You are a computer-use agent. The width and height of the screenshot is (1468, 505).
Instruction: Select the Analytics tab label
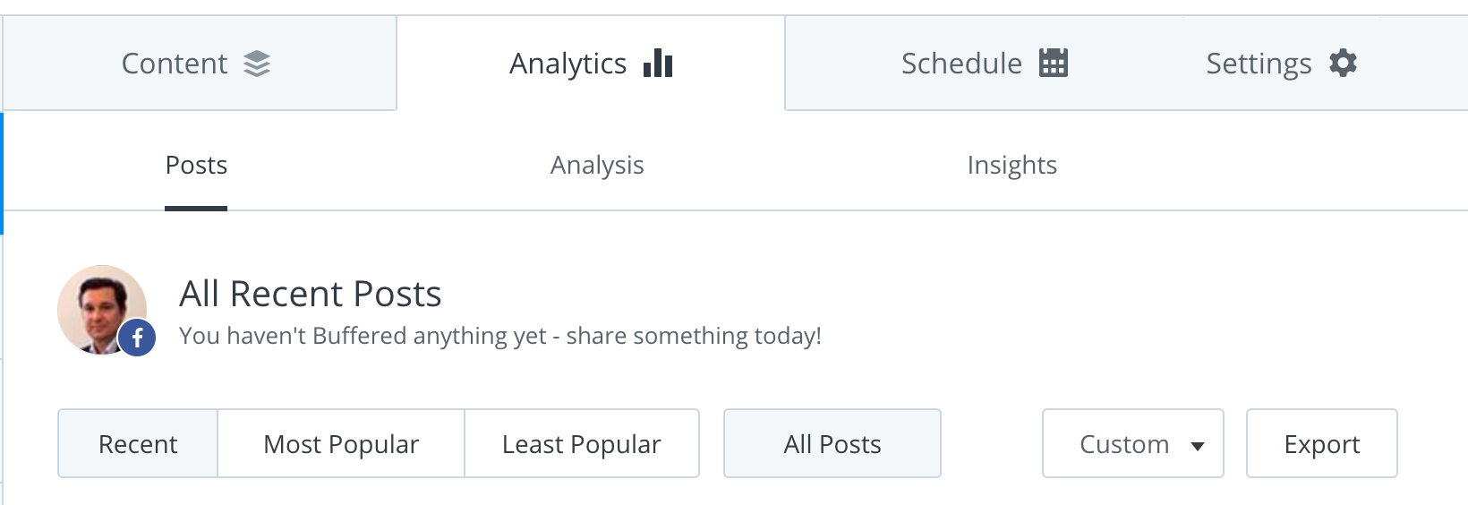568,64
